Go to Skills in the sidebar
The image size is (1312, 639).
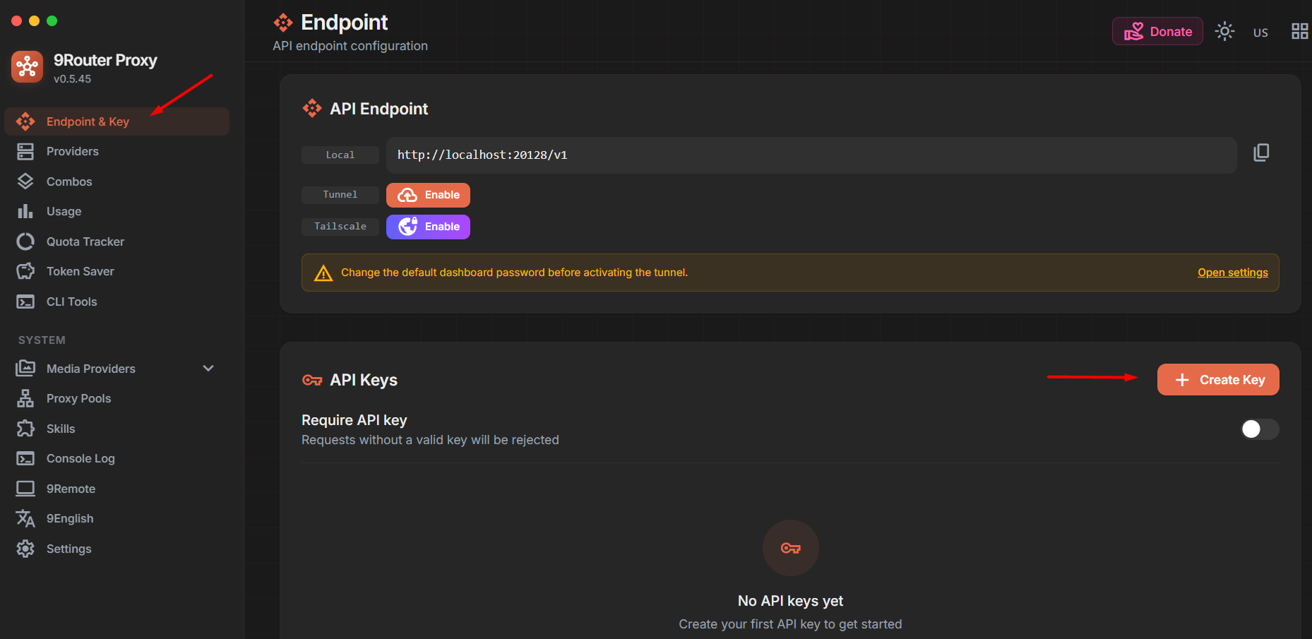117,429
